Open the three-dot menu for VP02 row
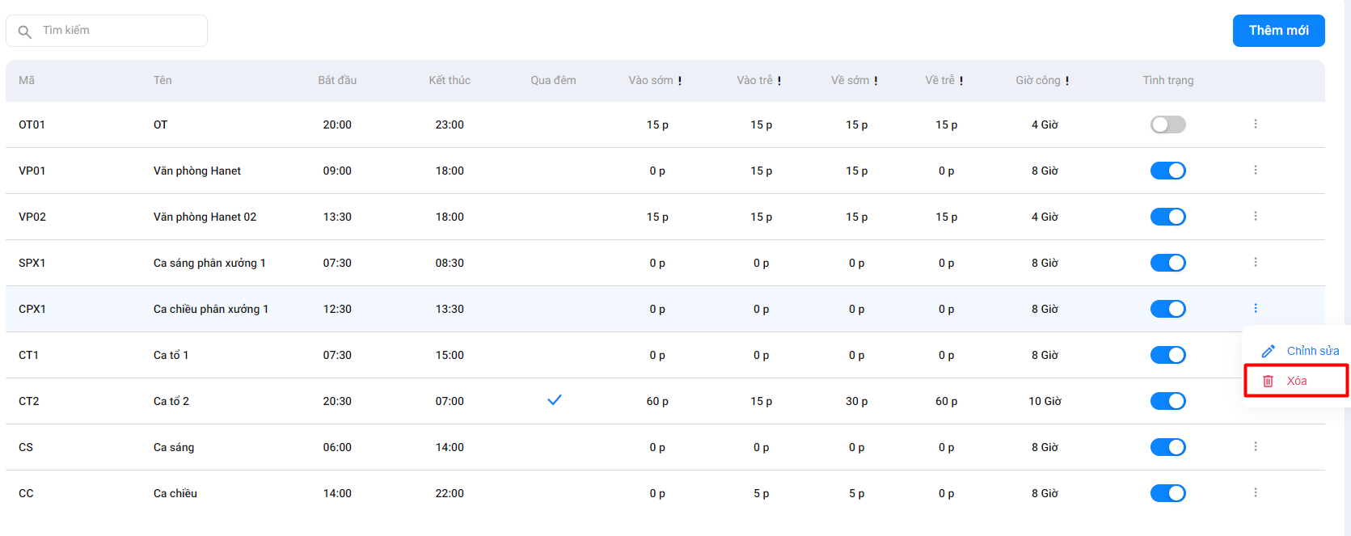The image size is (1351, 536). point(1255,216)
